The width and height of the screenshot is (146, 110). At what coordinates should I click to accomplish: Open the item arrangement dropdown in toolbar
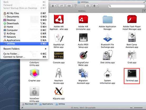point(54,6)
